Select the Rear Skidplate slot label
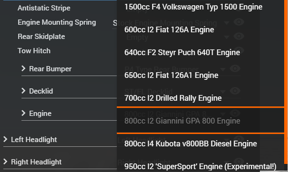Viewport: 288px width, 172px height. pos(41,37)
